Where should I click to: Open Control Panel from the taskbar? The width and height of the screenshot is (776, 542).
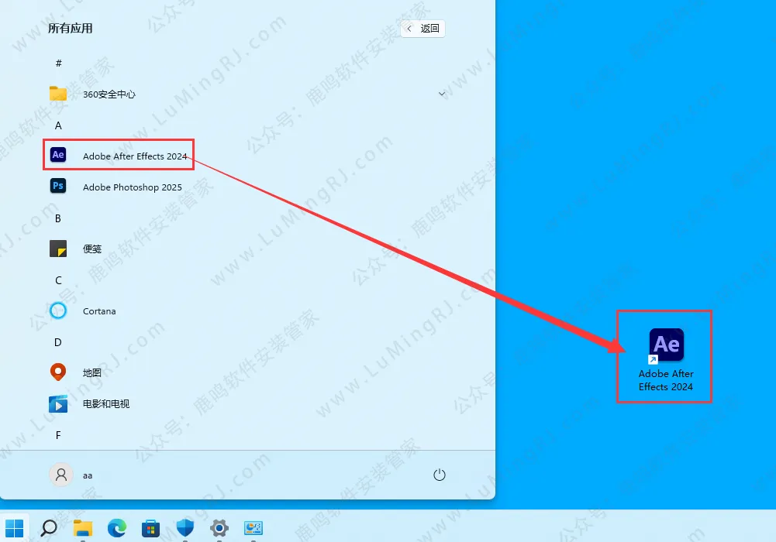[x=253, y=528]
